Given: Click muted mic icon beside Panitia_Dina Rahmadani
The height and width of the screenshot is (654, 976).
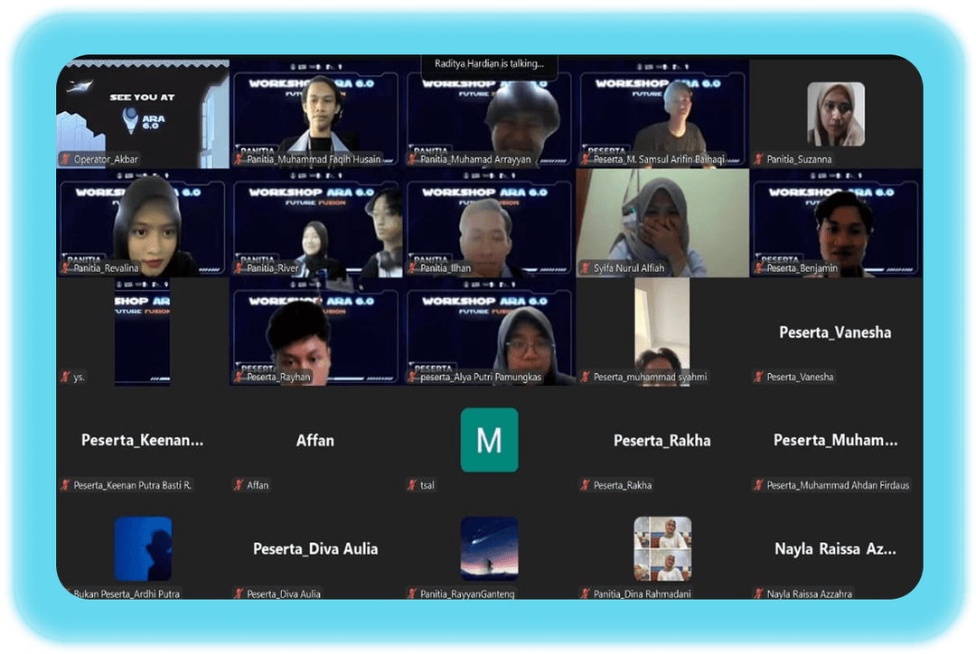Looking at the screenshot, I should coord(585,594).
